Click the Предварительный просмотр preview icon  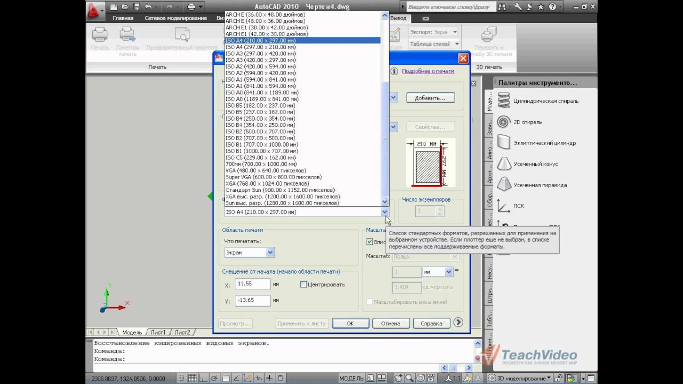(182, 35)
